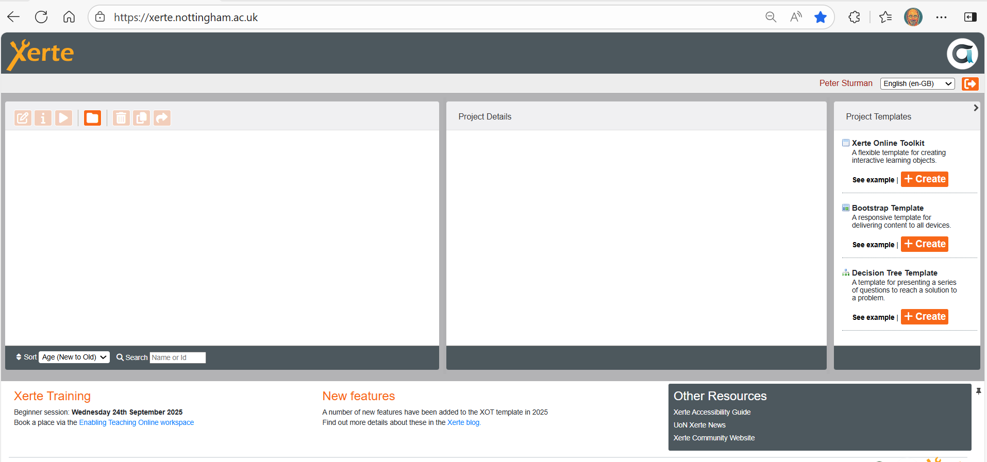Collapse the Project Templates panel chevron
The image size is (987, 462).
coord(976,108)
